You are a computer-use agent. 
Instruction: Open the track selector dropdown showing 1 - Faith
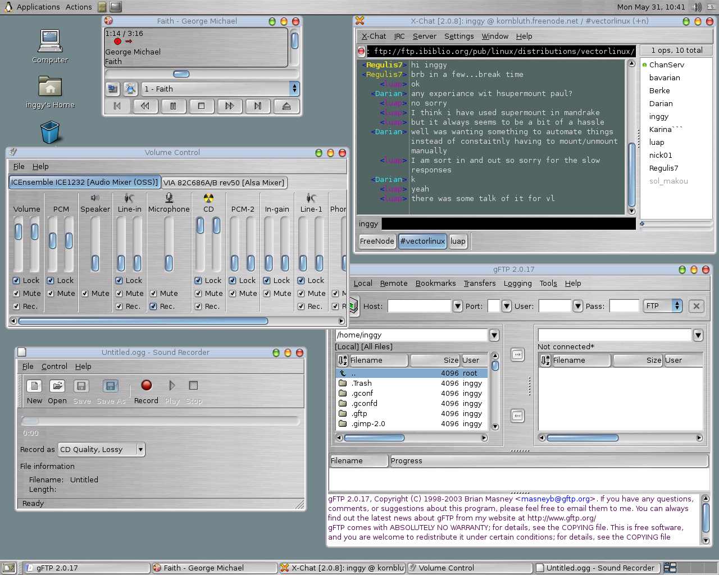[220, 89]
